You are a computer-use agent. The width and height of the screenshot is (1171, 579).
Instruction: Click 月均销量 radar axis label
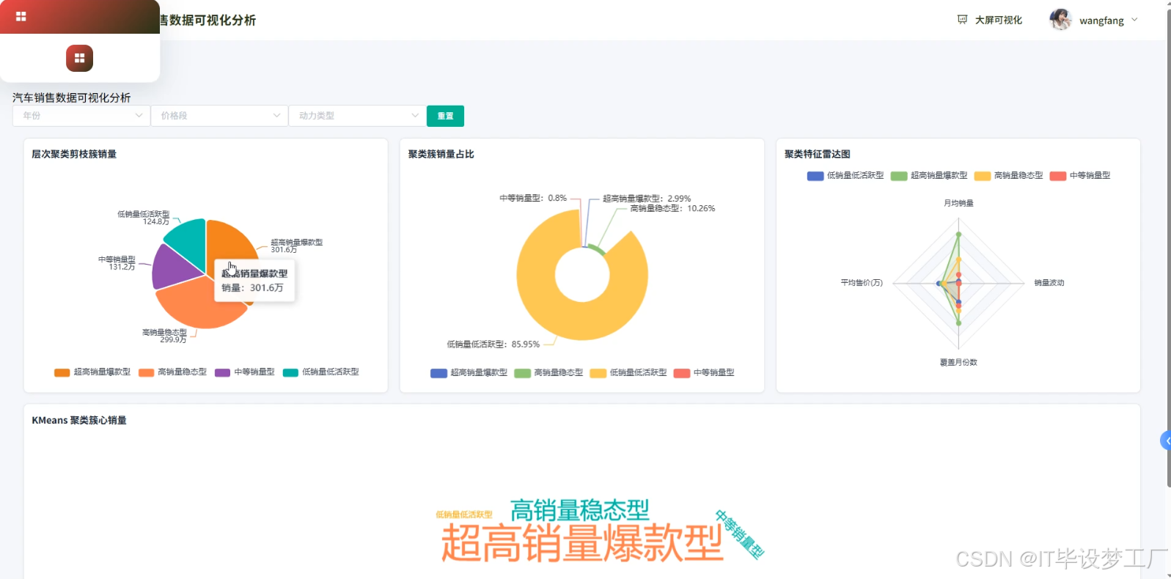(x=958, y=203)
